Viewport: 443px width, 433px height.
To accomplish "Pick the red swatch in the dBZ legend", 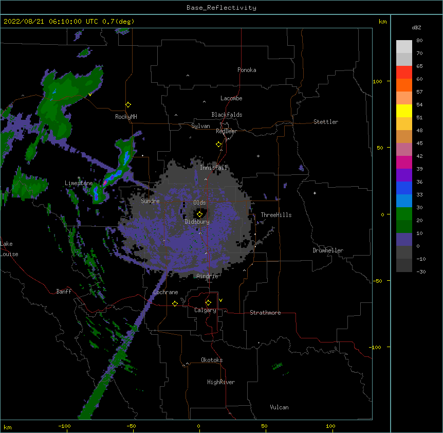I will point(404,72).
